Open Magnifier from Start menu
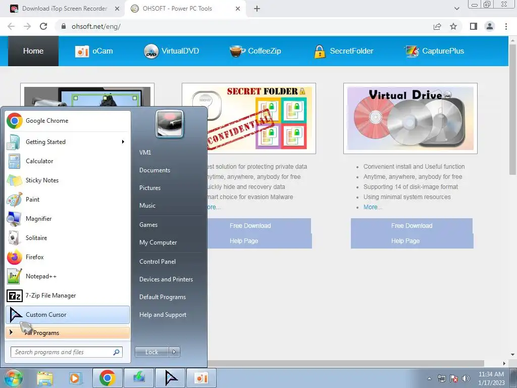The height and width of the screenshot is (388, 517). (x=68, y=218)
